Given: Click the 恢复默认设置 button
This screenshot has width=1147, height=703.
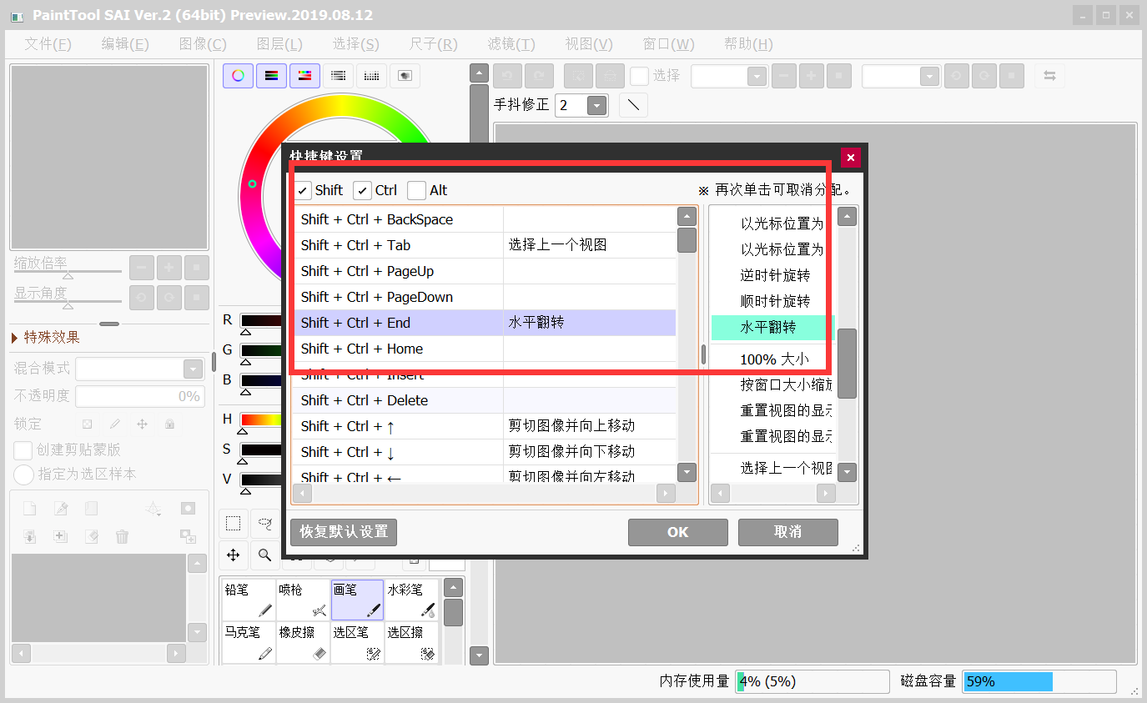Looking at the screenshot, I should click(344, 532).
